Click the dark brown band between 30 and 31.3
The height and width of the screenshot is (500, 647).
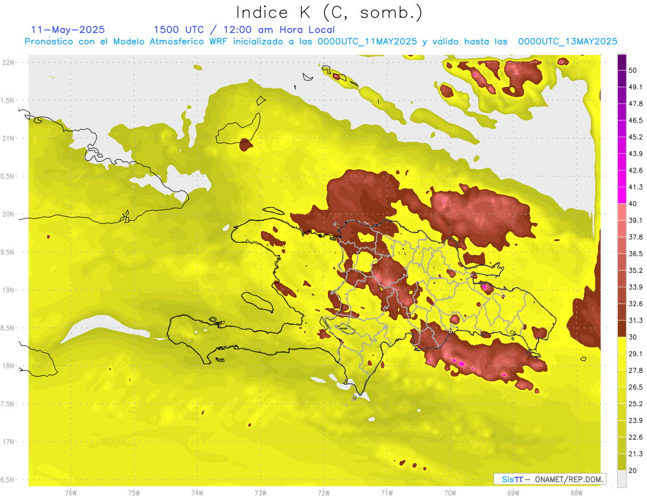[622, 328]
